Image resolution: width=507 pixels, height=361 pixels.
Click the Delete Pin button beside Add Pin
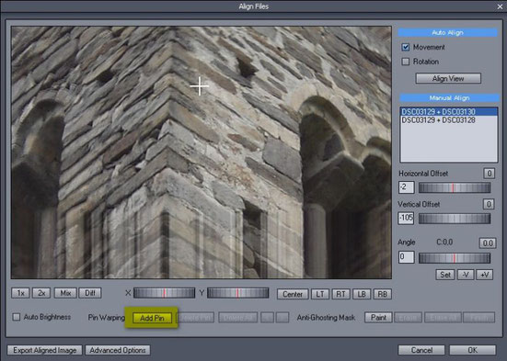(196, 318)
